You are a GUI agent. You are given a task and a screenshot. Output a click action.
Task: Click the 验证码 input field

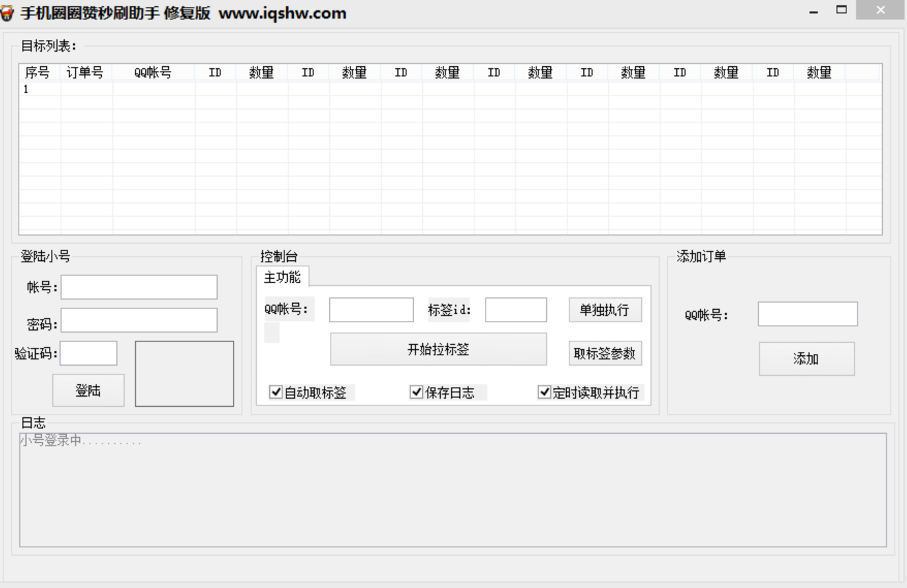(x=88, y=353)
